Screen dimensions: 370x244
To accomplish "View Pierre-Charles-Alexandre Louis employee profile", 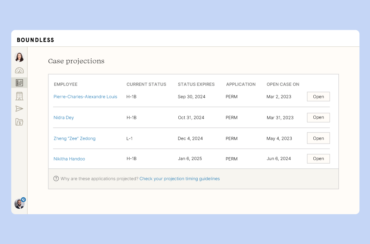I will (85, 97).
